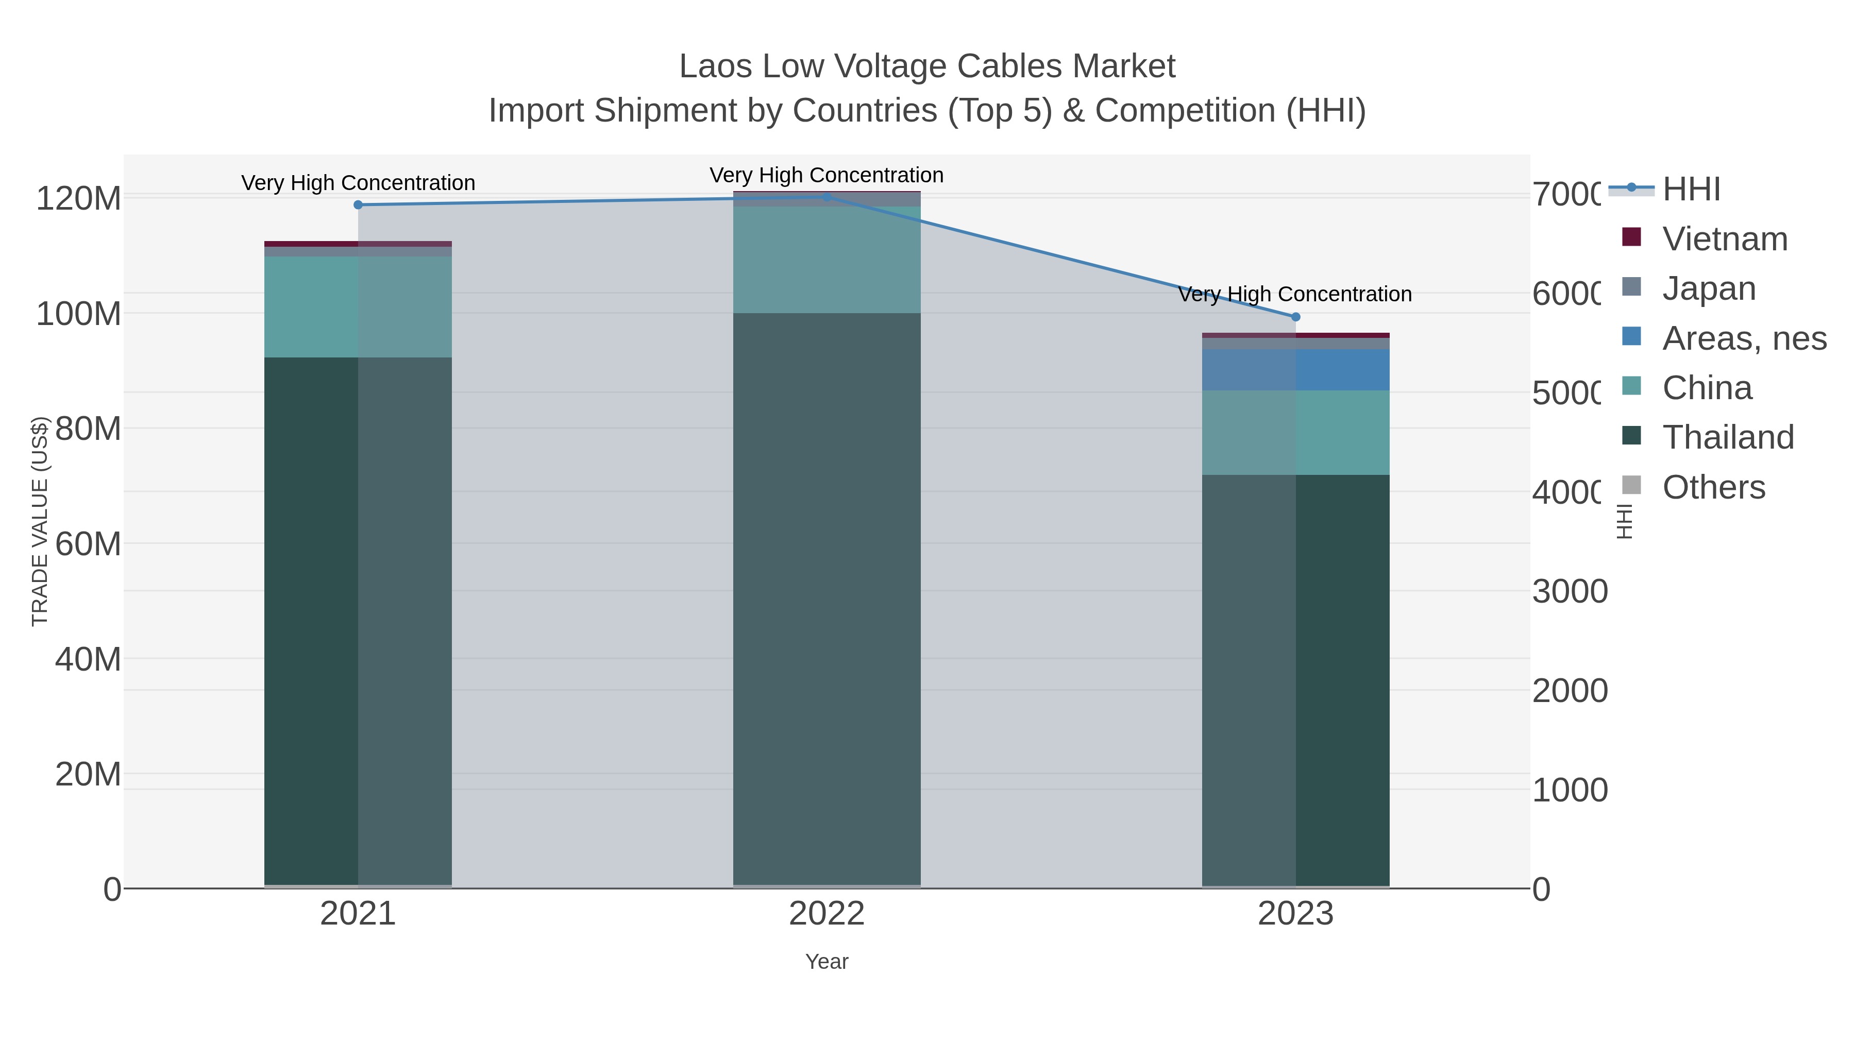This screenshot has width=1855, height=1043.
Task: Click the TRADE VALUE (US$) axis title
Action: click(40, 522)
